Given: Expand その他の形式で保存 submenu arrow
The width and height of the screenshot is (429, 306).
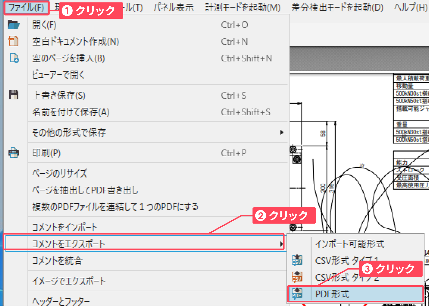Looking at the screenshot, I should click(282, 132).
